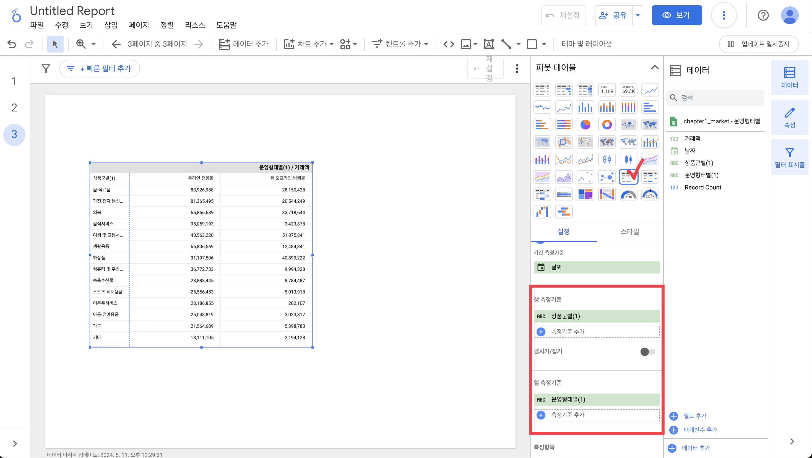This screenshot has width=812, height=458.
Task: Collapse the 피봇 테이블 chart picker chevron
Action: 654,67
